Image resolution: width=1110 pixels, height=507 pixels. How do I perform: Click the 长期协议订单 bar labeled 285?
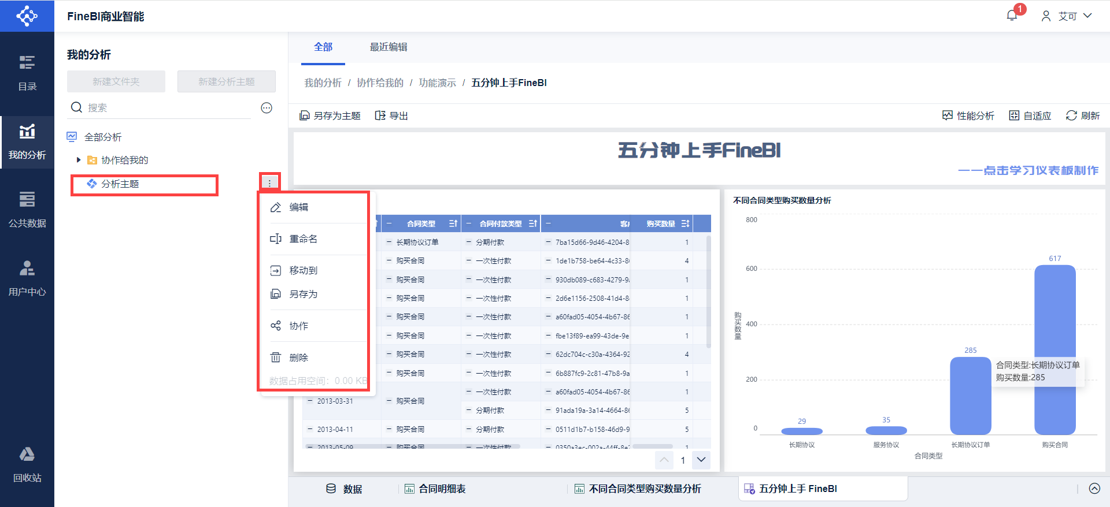971,395
